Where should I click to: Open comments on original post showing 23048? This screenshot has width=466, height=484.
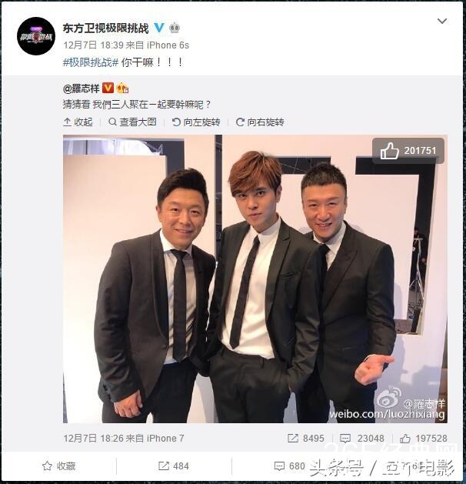(x=361, y=439)
